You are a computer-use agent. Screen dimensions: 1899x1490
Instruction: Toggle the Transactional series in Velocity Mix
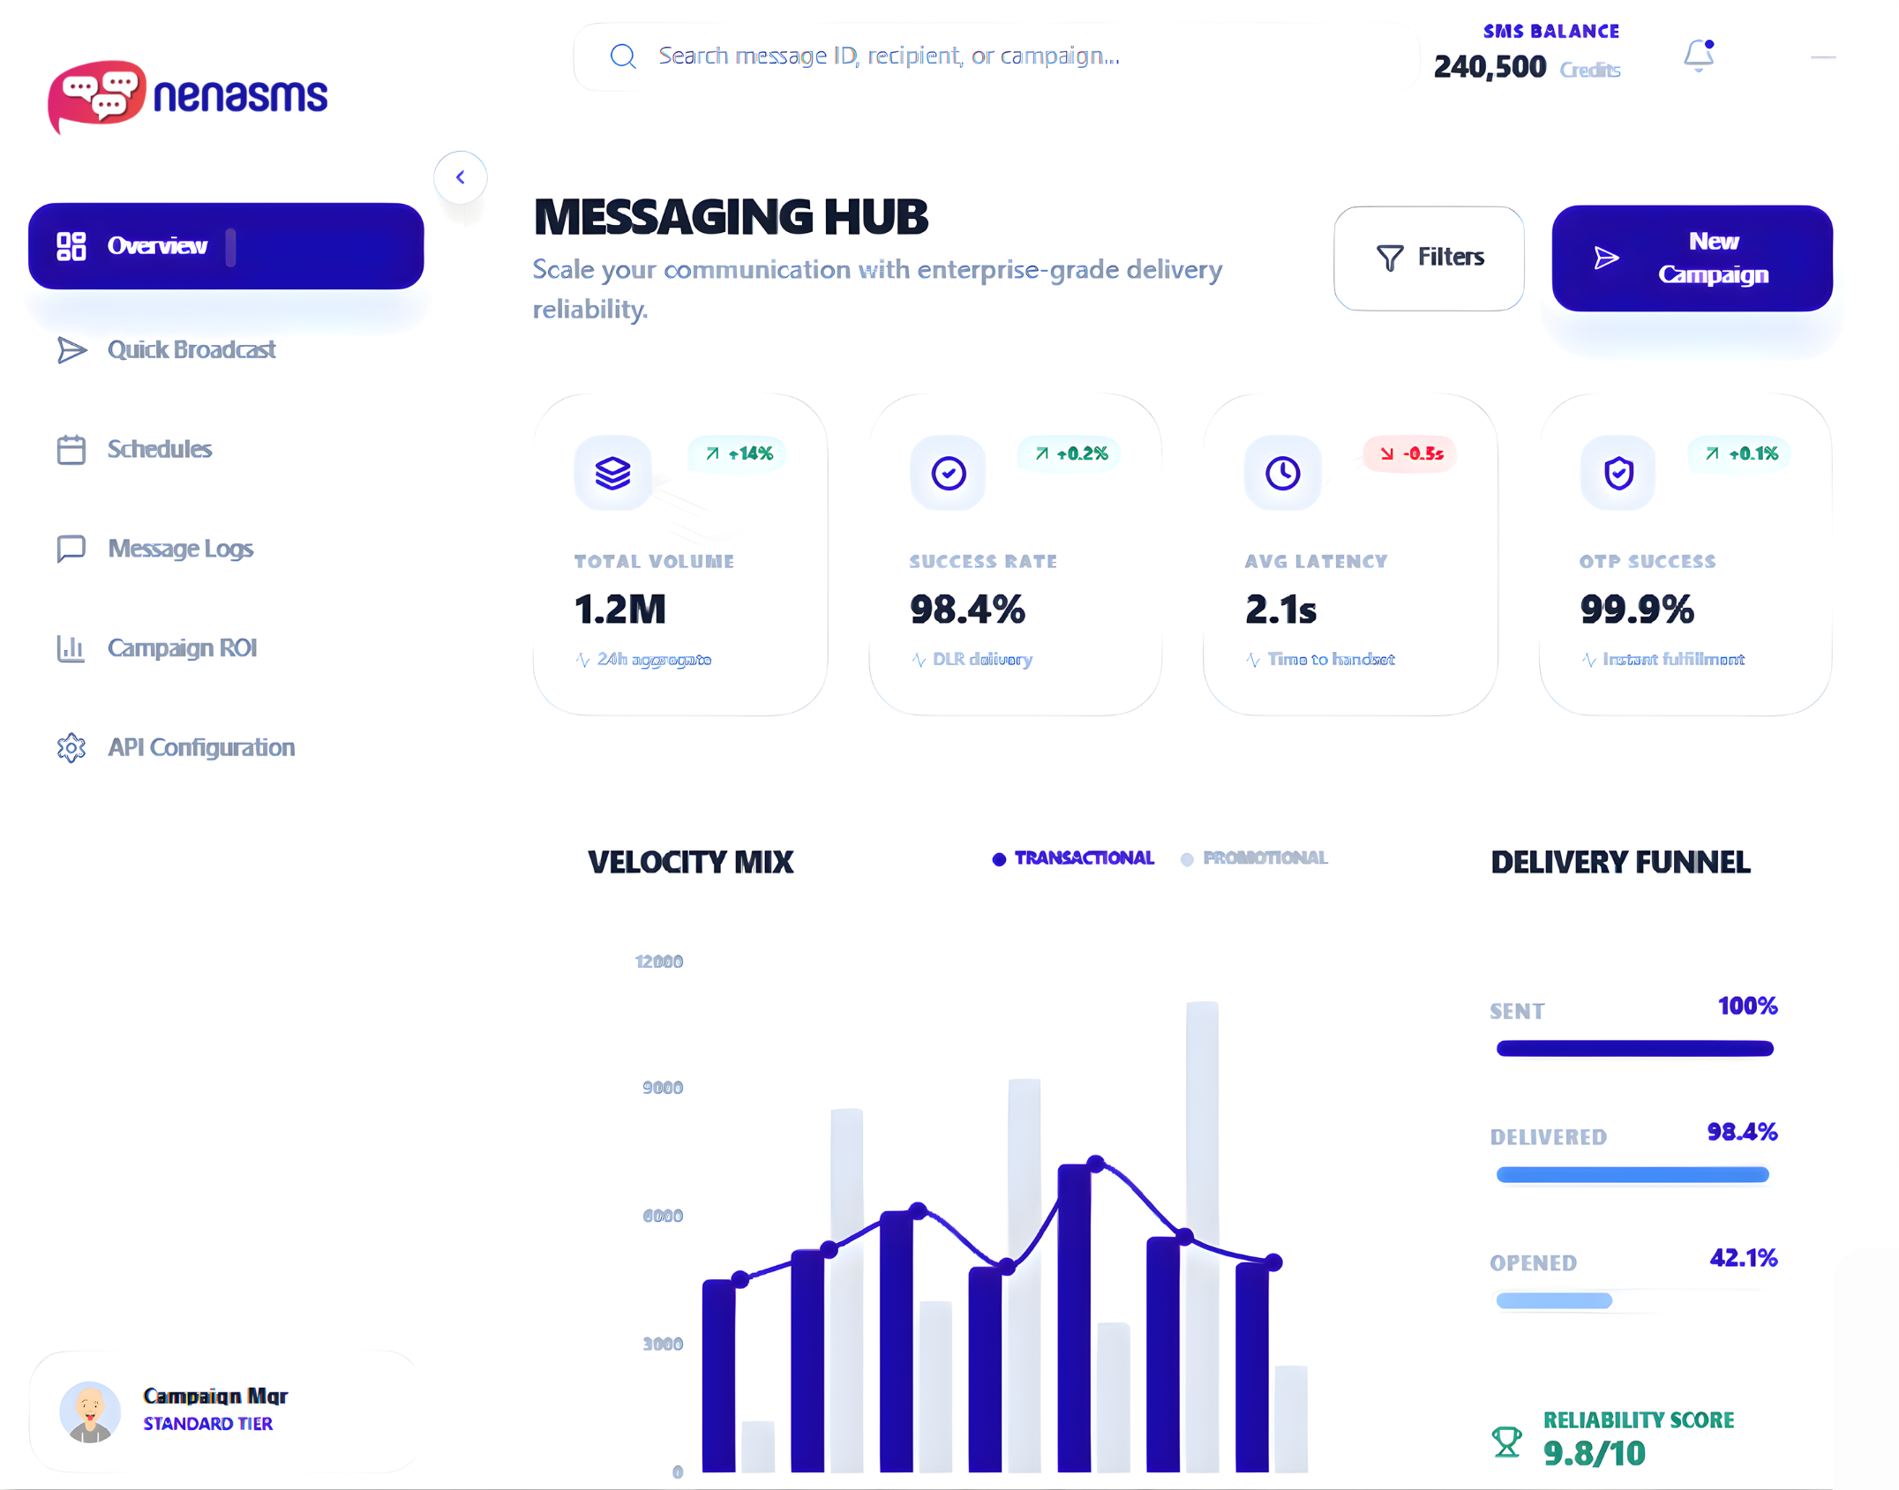coord(1072,858)
